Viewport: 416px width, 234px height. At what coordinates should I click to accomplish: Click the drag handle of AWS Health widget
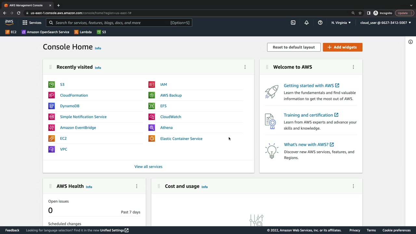point(50,186)
